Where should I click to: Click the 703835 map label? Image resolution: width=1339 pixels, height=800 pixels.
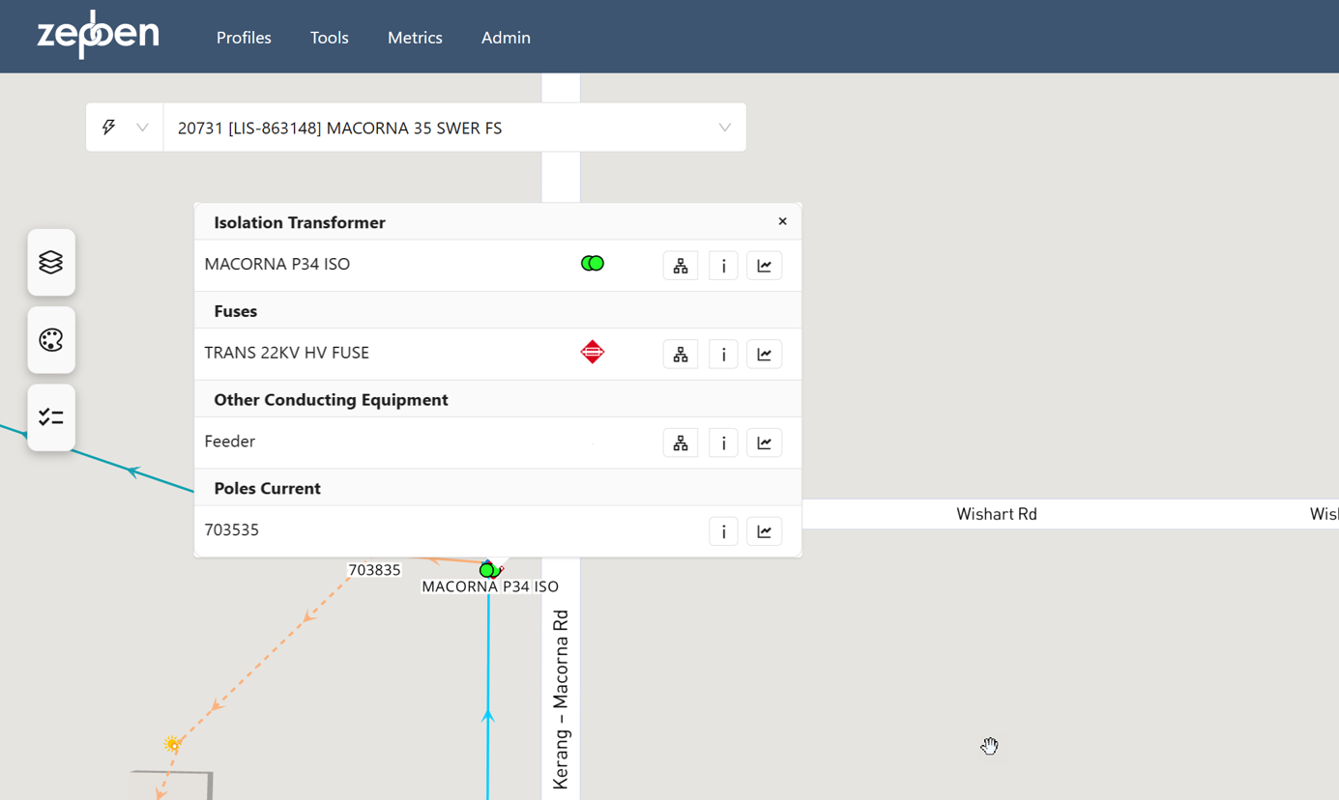click(374, 570)
